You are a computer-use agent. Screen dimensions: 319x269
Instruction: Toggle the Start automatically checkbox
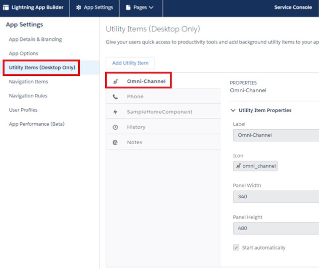(236, 248)
